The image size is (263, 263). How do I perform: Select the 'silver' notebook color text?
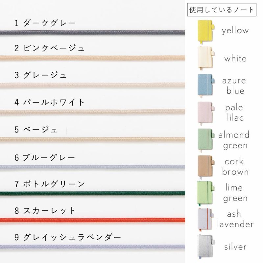(x=235, y=246)
